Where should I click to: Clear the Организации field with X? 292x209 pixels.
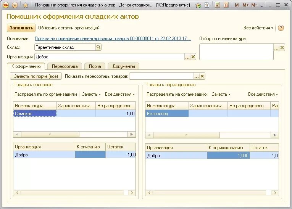[x=193, y=57]
